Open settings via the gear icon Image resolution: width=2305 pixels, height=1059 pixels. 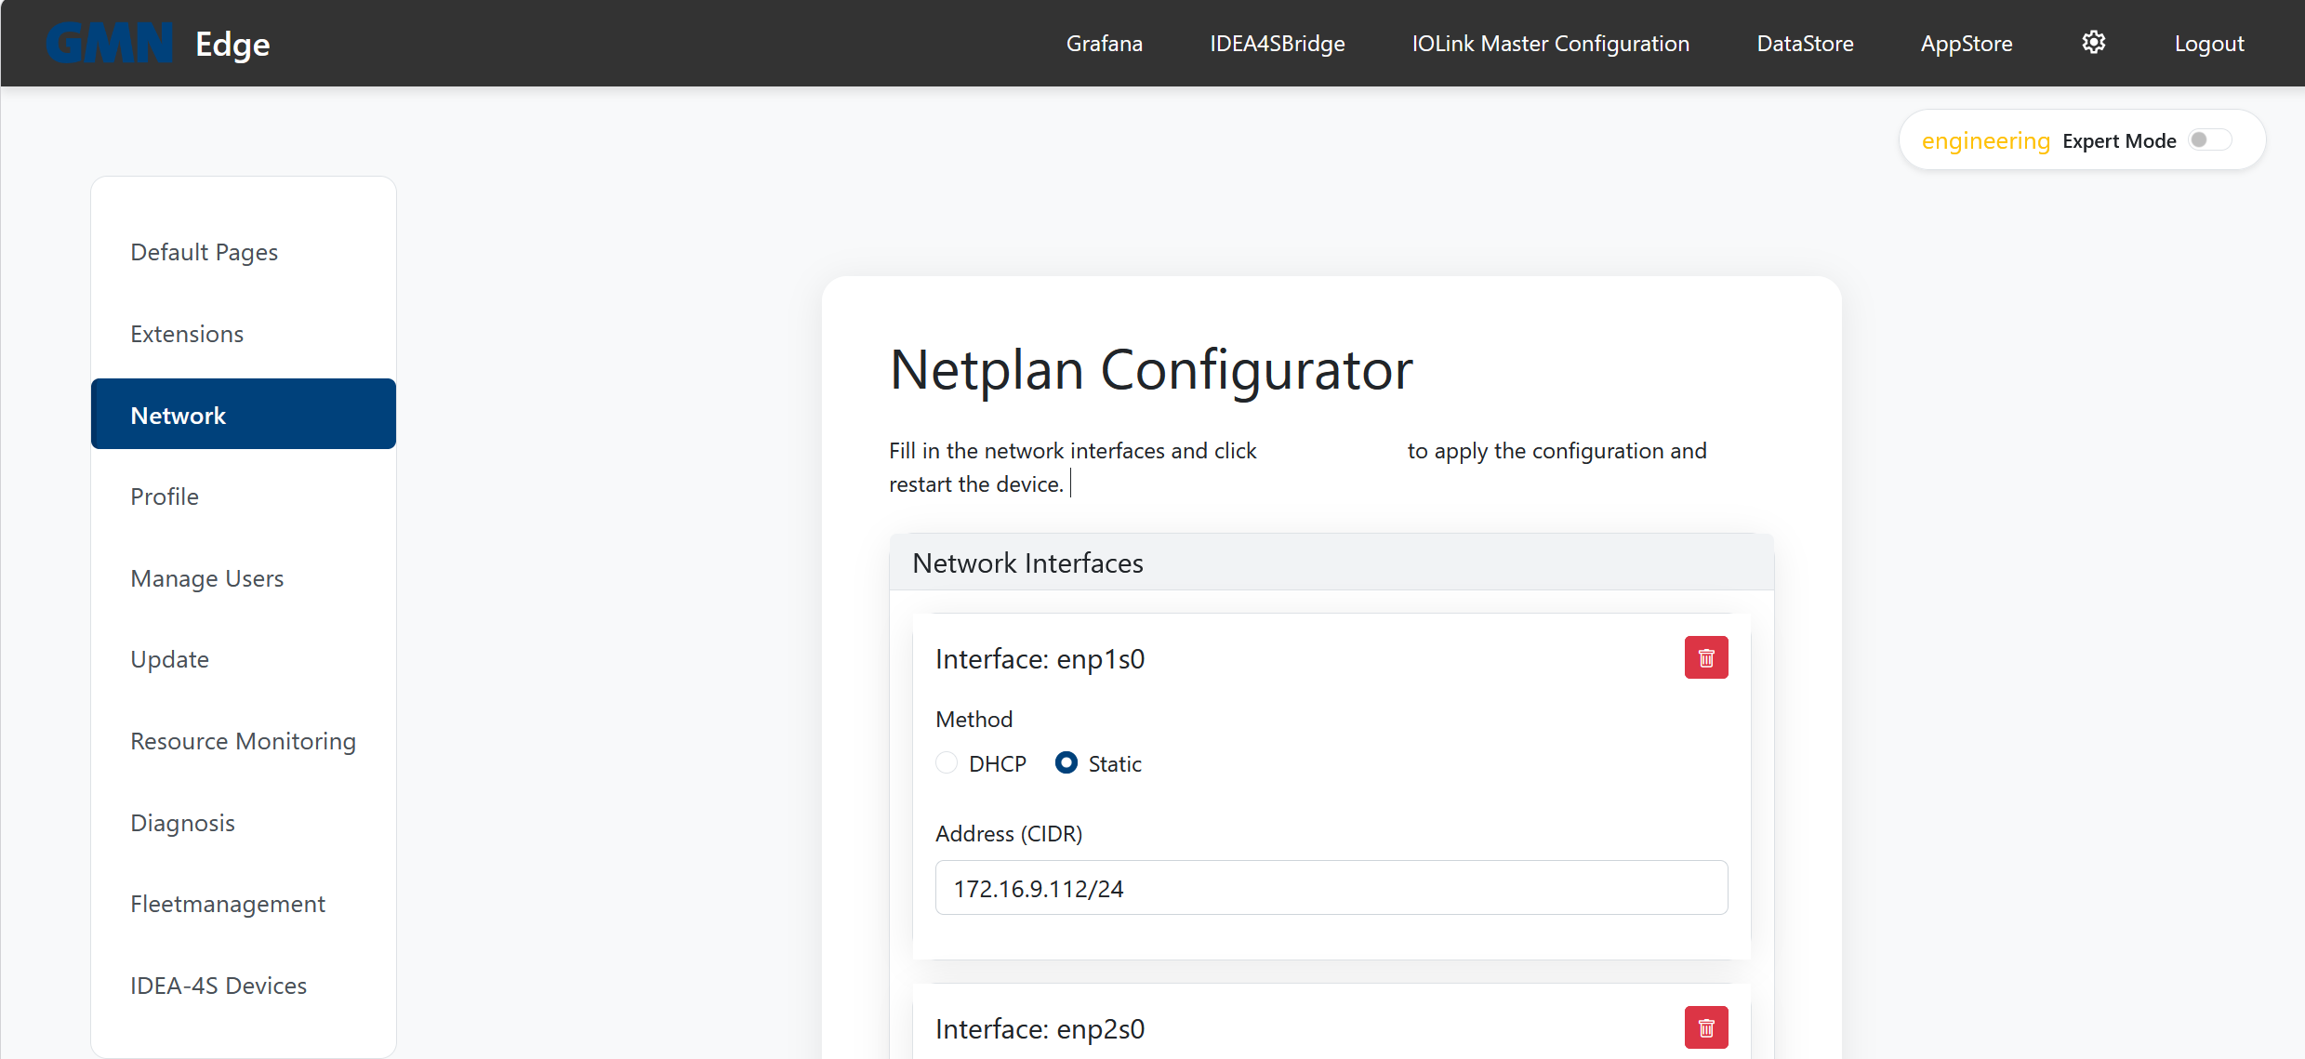[x=2094, y=43]
